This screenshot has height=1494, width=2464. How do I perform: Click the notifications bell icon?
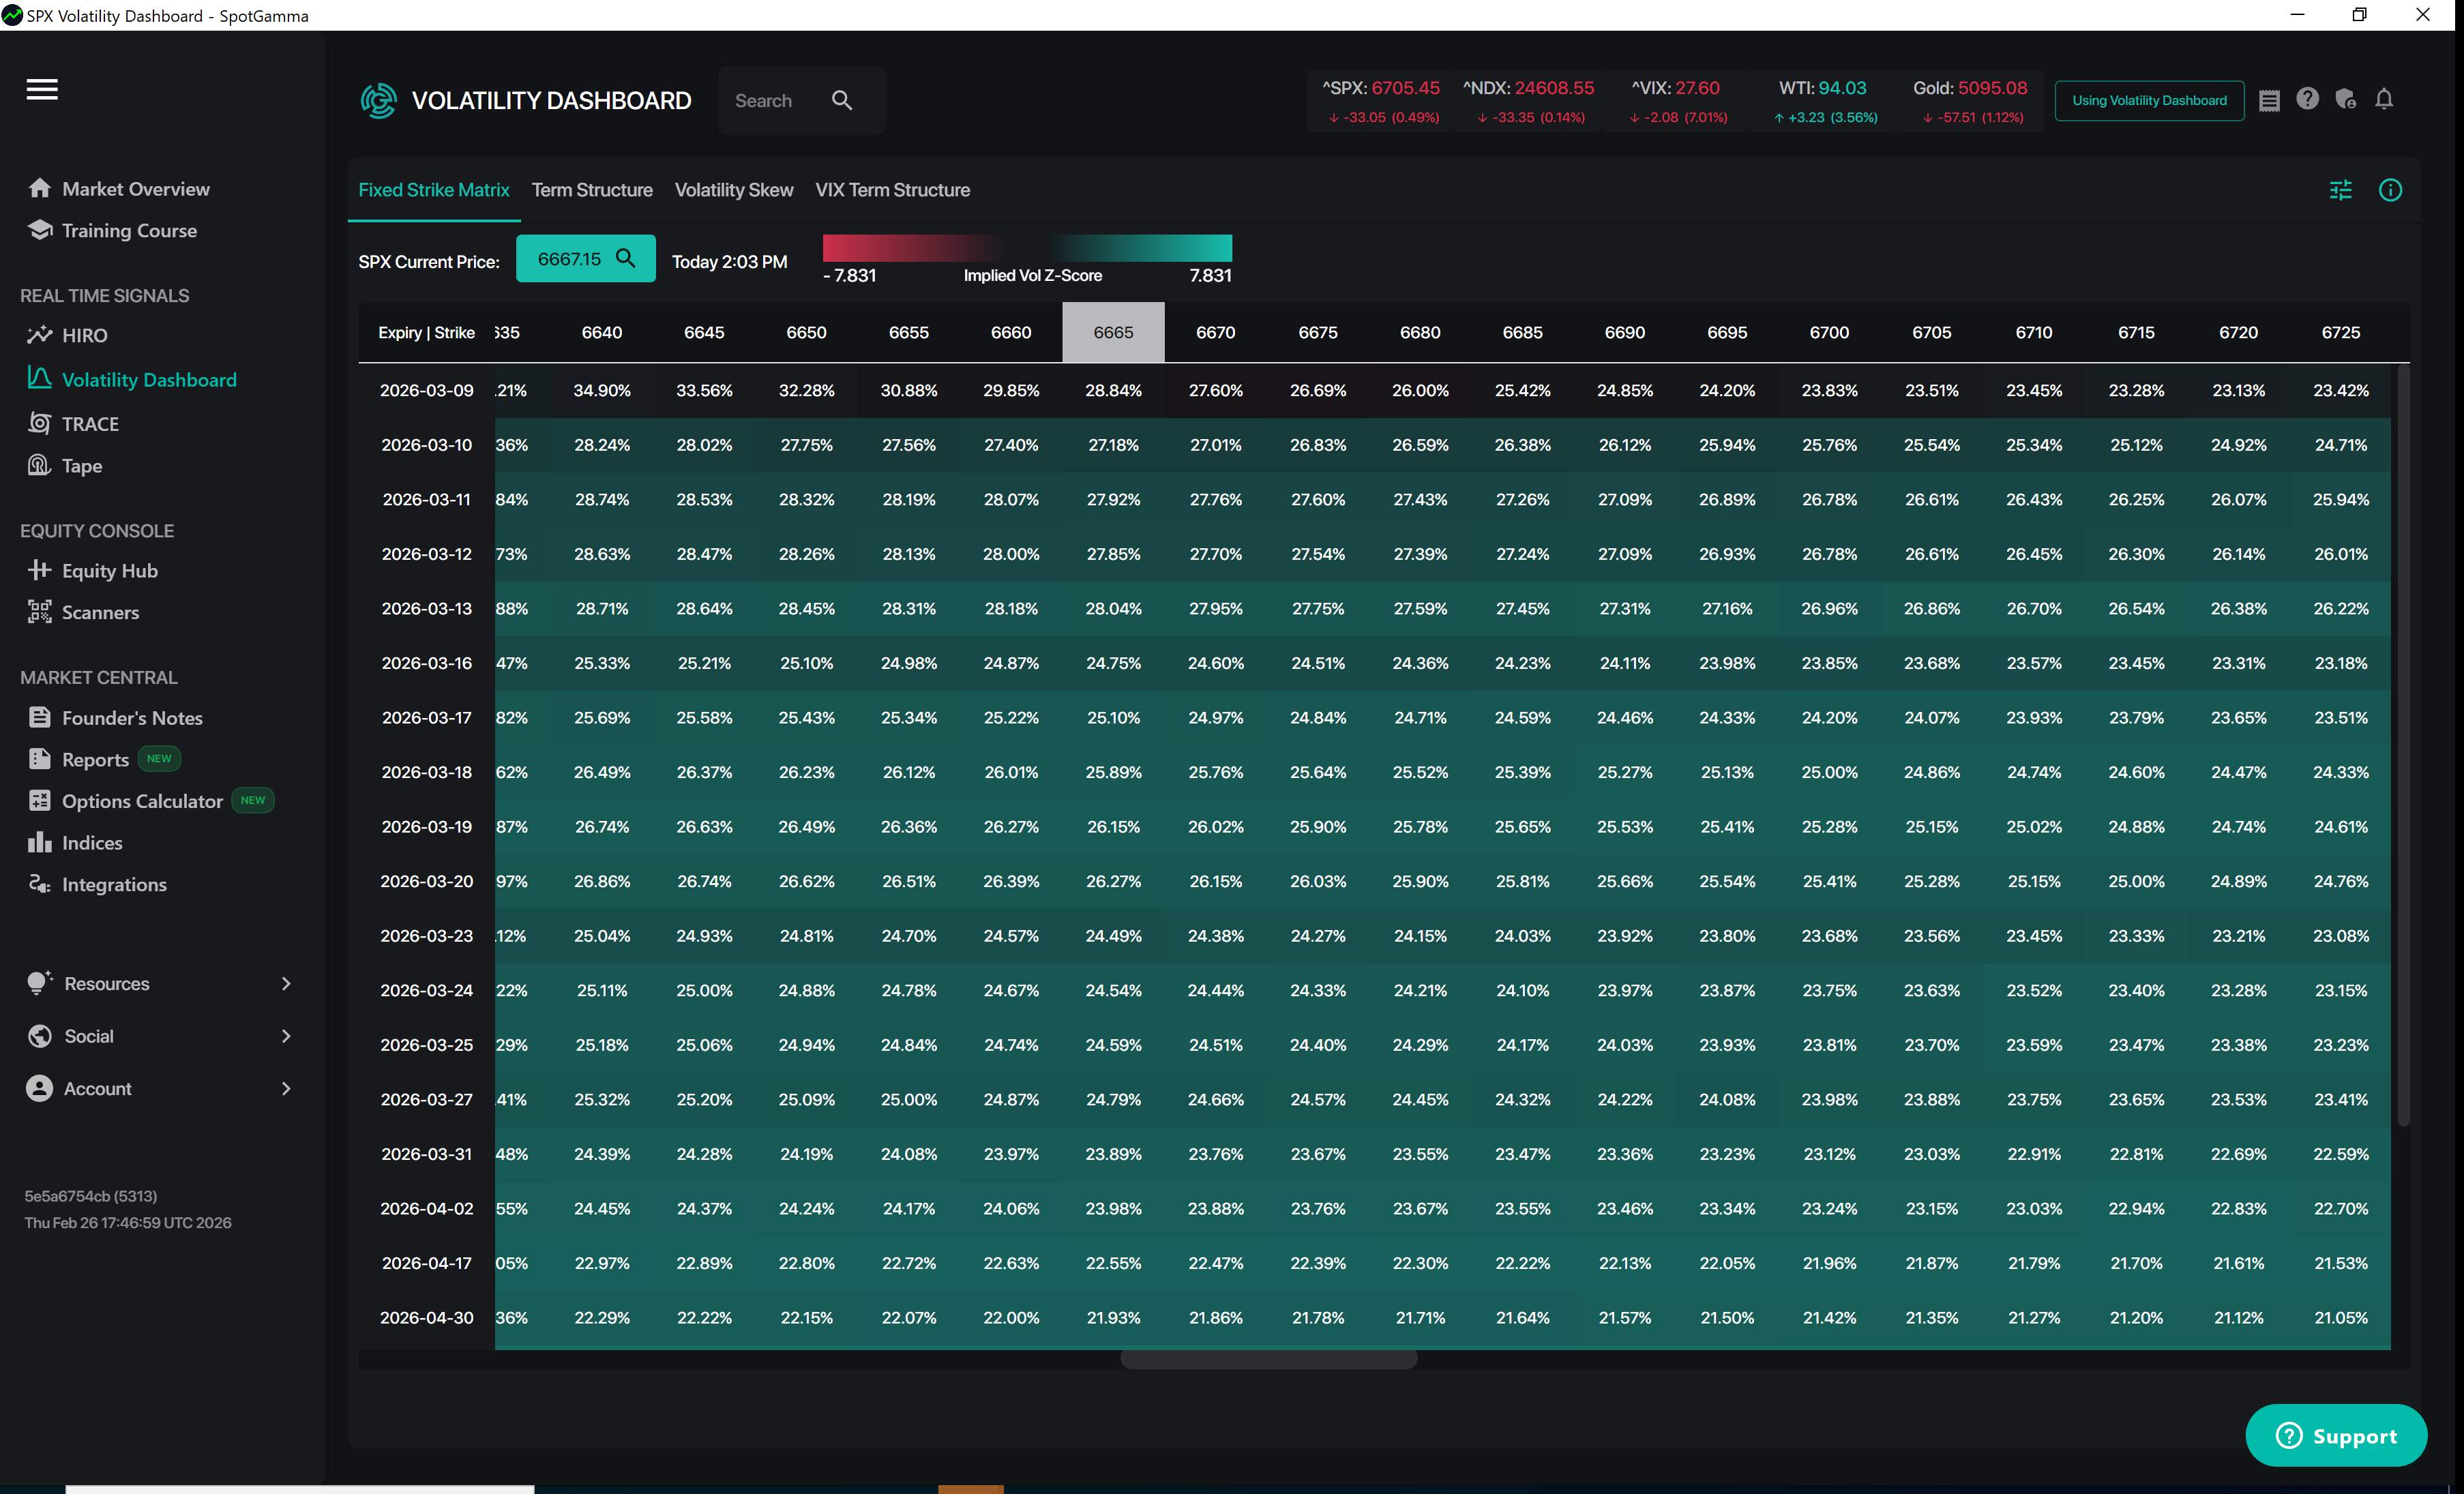[2384, 99]
